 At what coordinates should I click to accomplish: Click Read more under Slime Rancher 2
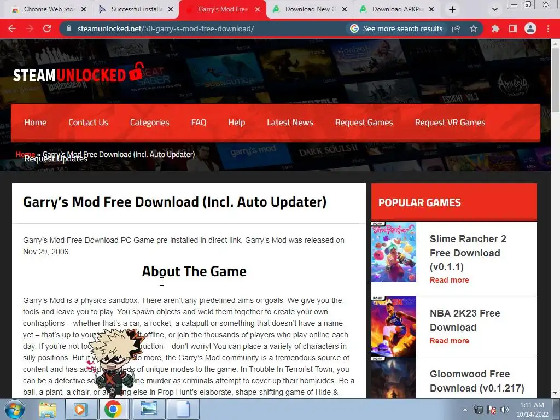tap(450, 281)
